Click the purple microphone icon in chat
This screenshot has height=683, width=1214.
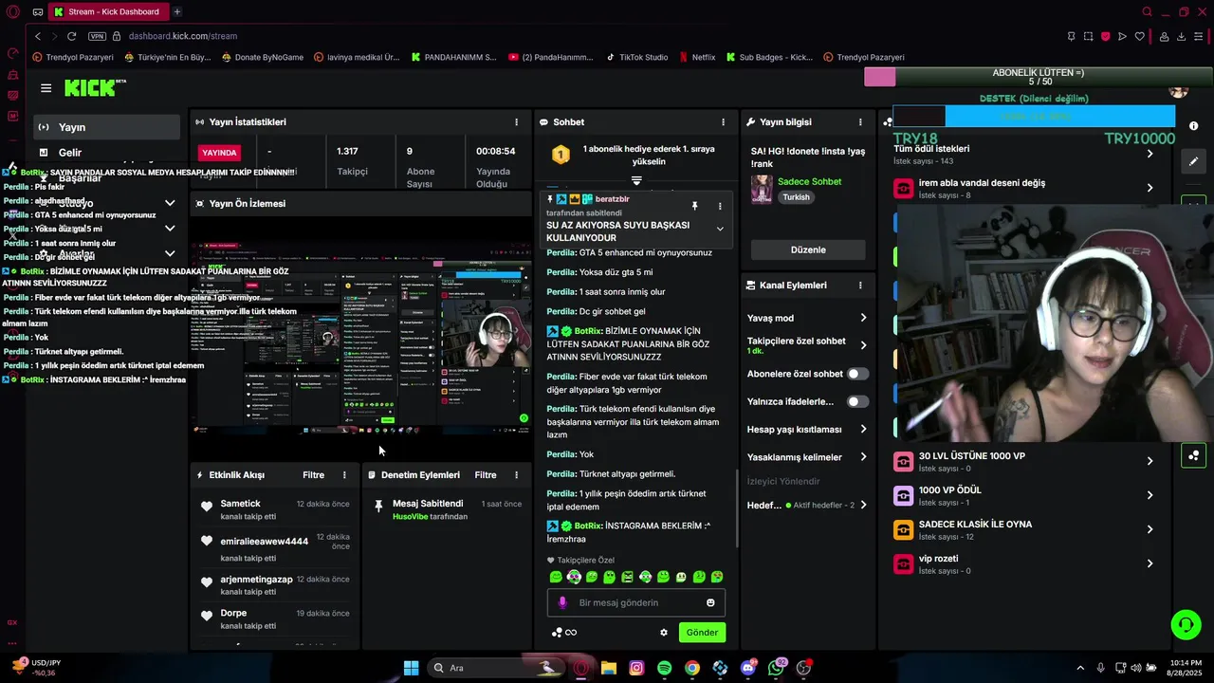pyautogui.click(x=562, y=602)
